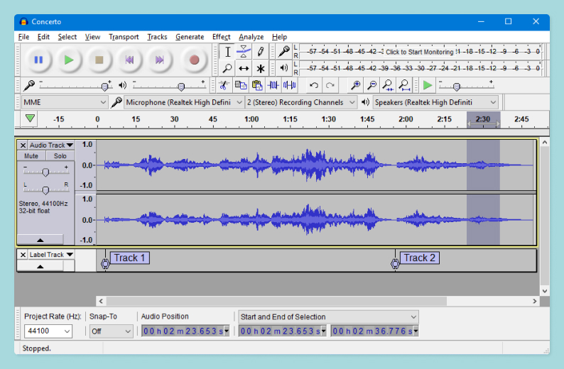Click the Play-at-Speed slider handle
564x369 pixels.
(457, 87)
